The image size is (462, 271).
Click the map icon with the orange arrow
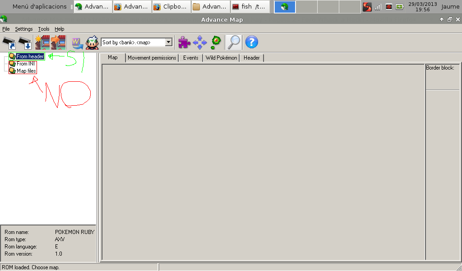[58, 42]
